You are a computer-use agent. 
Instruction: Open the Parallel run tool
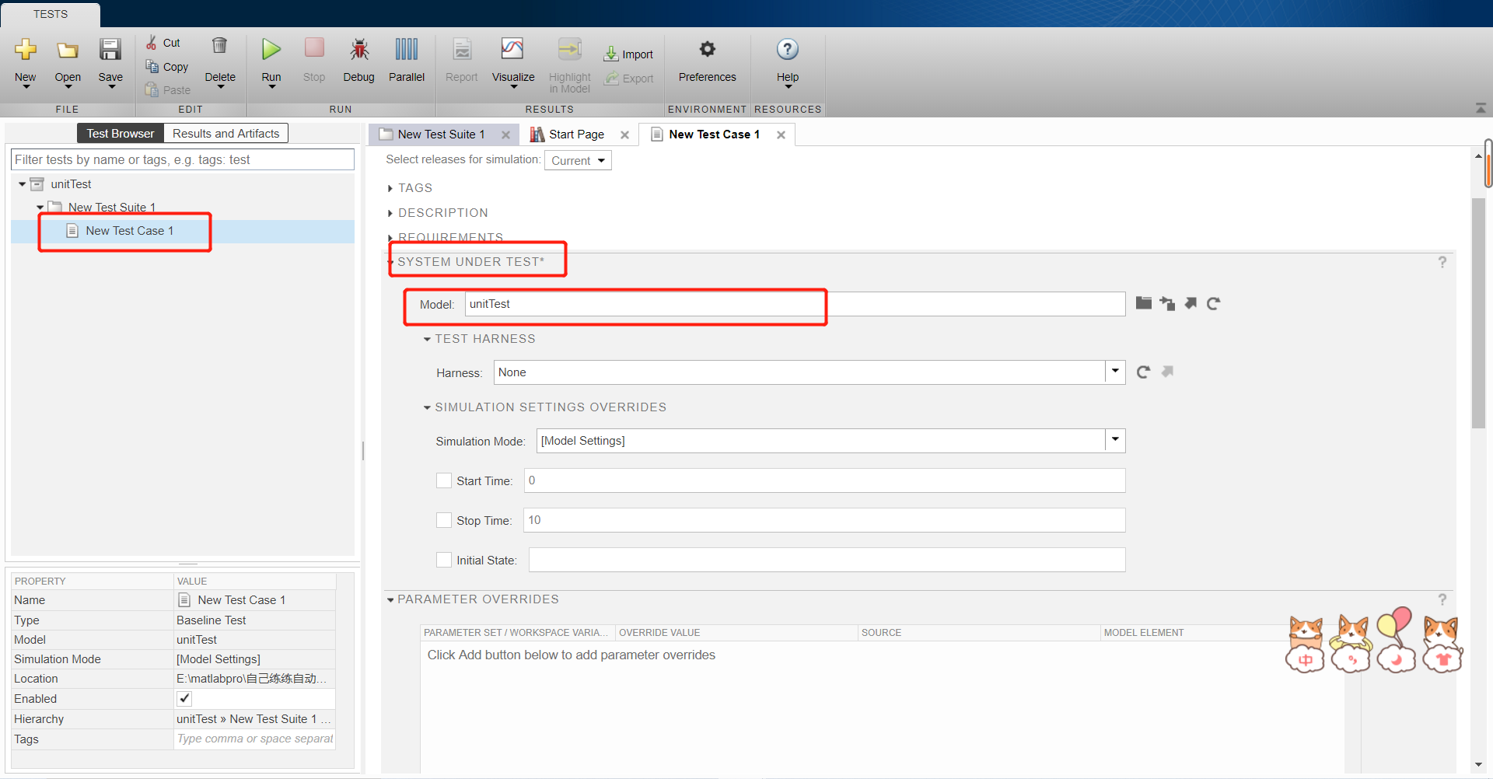coord(406,61)
